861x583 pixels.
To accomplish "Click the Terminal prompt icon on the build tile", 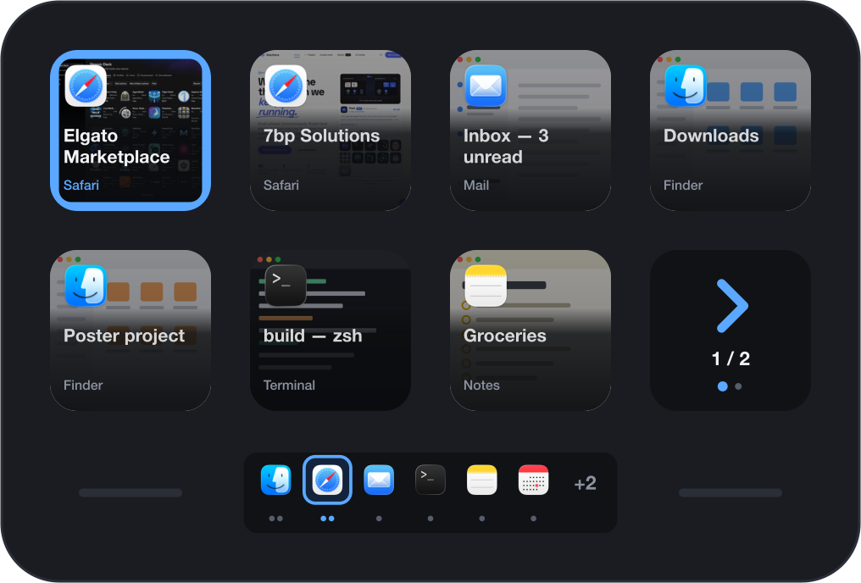I will click(286, 286).
